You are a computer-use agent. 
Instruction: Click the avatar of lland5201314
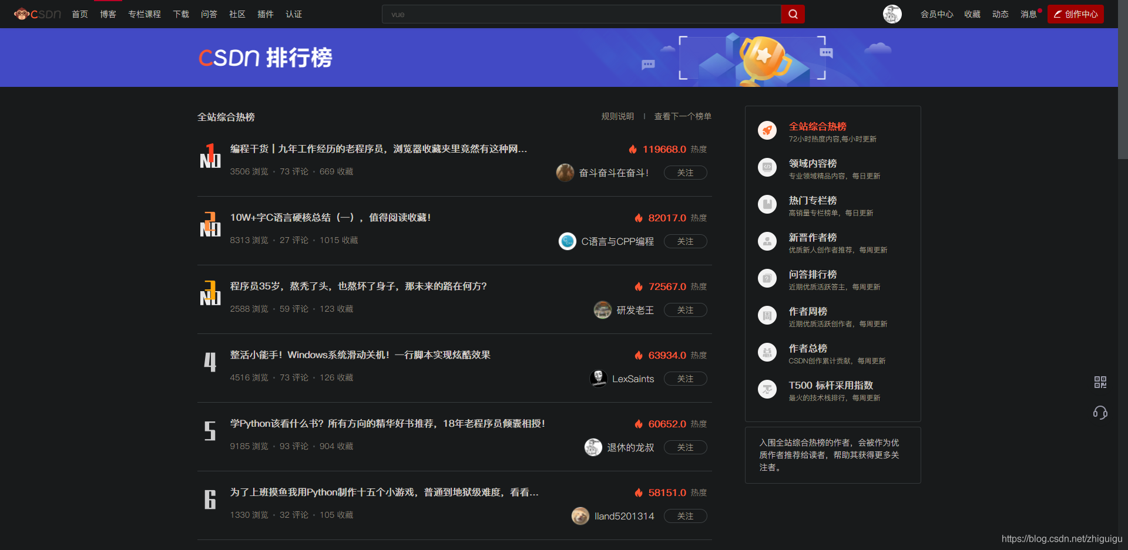[x=580, y=516]
